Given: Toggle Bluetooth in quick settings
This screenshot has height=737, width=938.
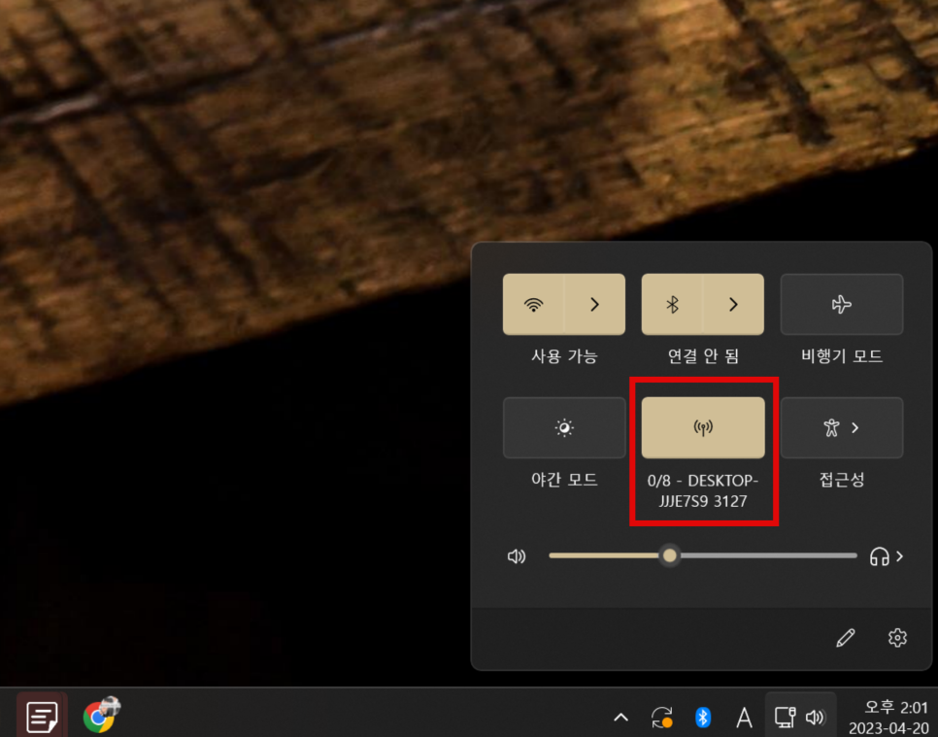Looking at the screenshot, I should tap(672, 305).
